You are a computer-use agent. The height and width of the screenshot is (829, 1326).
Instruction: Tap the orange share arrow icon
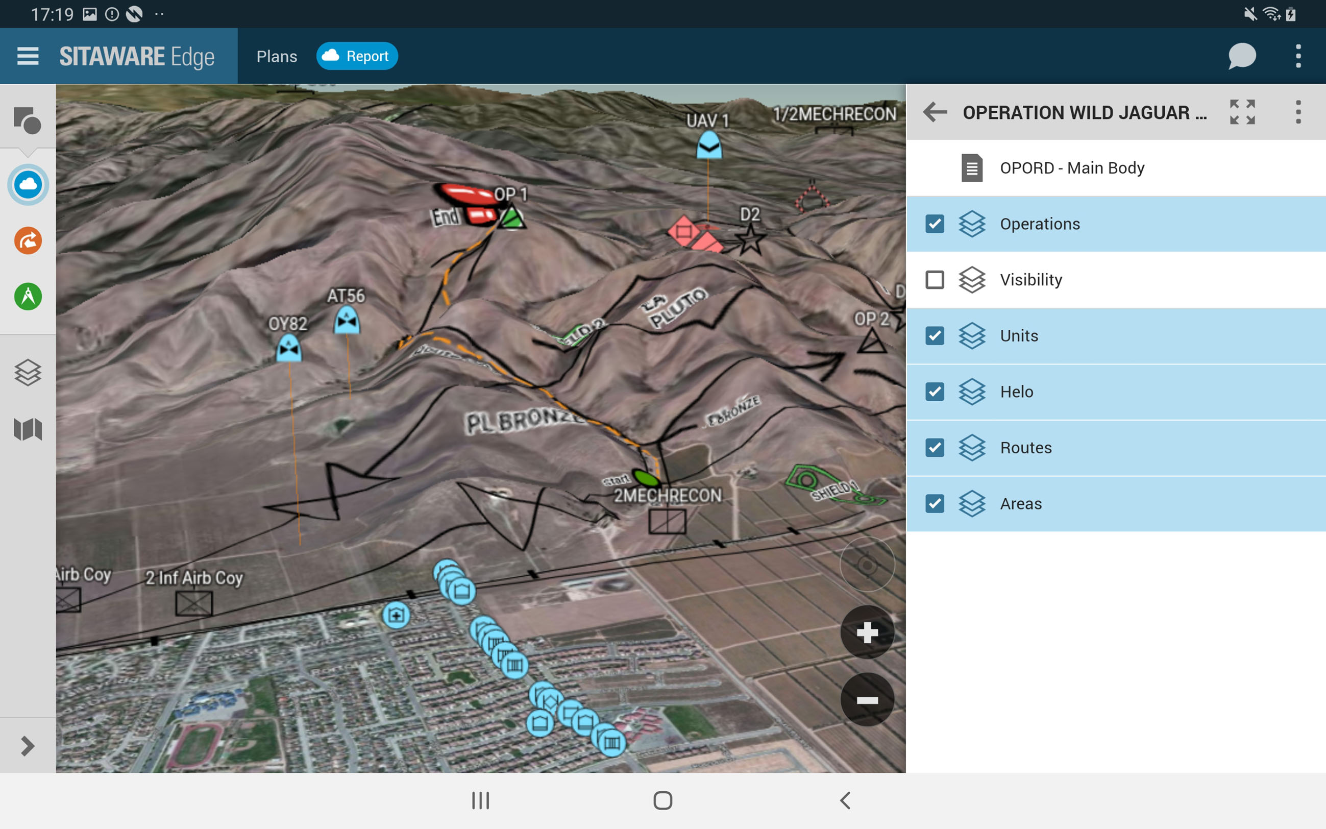point(28,241)
